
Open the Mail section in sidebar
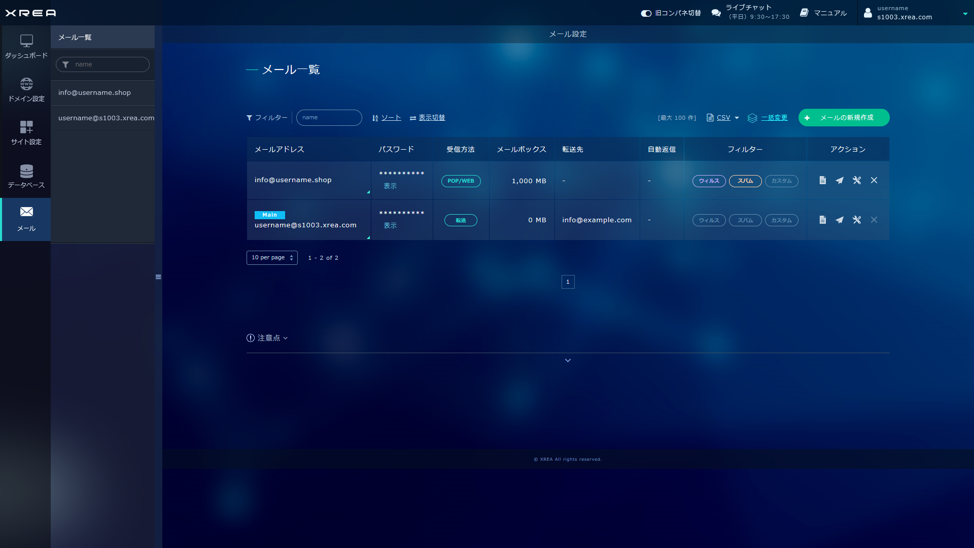pos(26,219)
